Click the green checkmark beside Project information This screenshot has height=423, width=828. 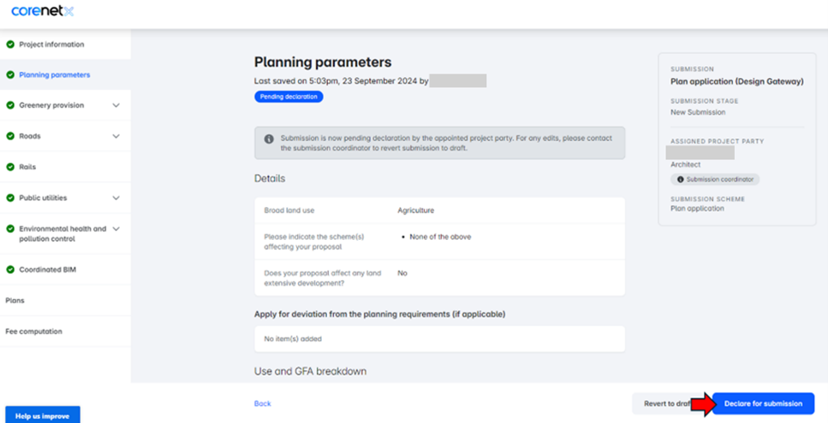(x=10, y=45)
